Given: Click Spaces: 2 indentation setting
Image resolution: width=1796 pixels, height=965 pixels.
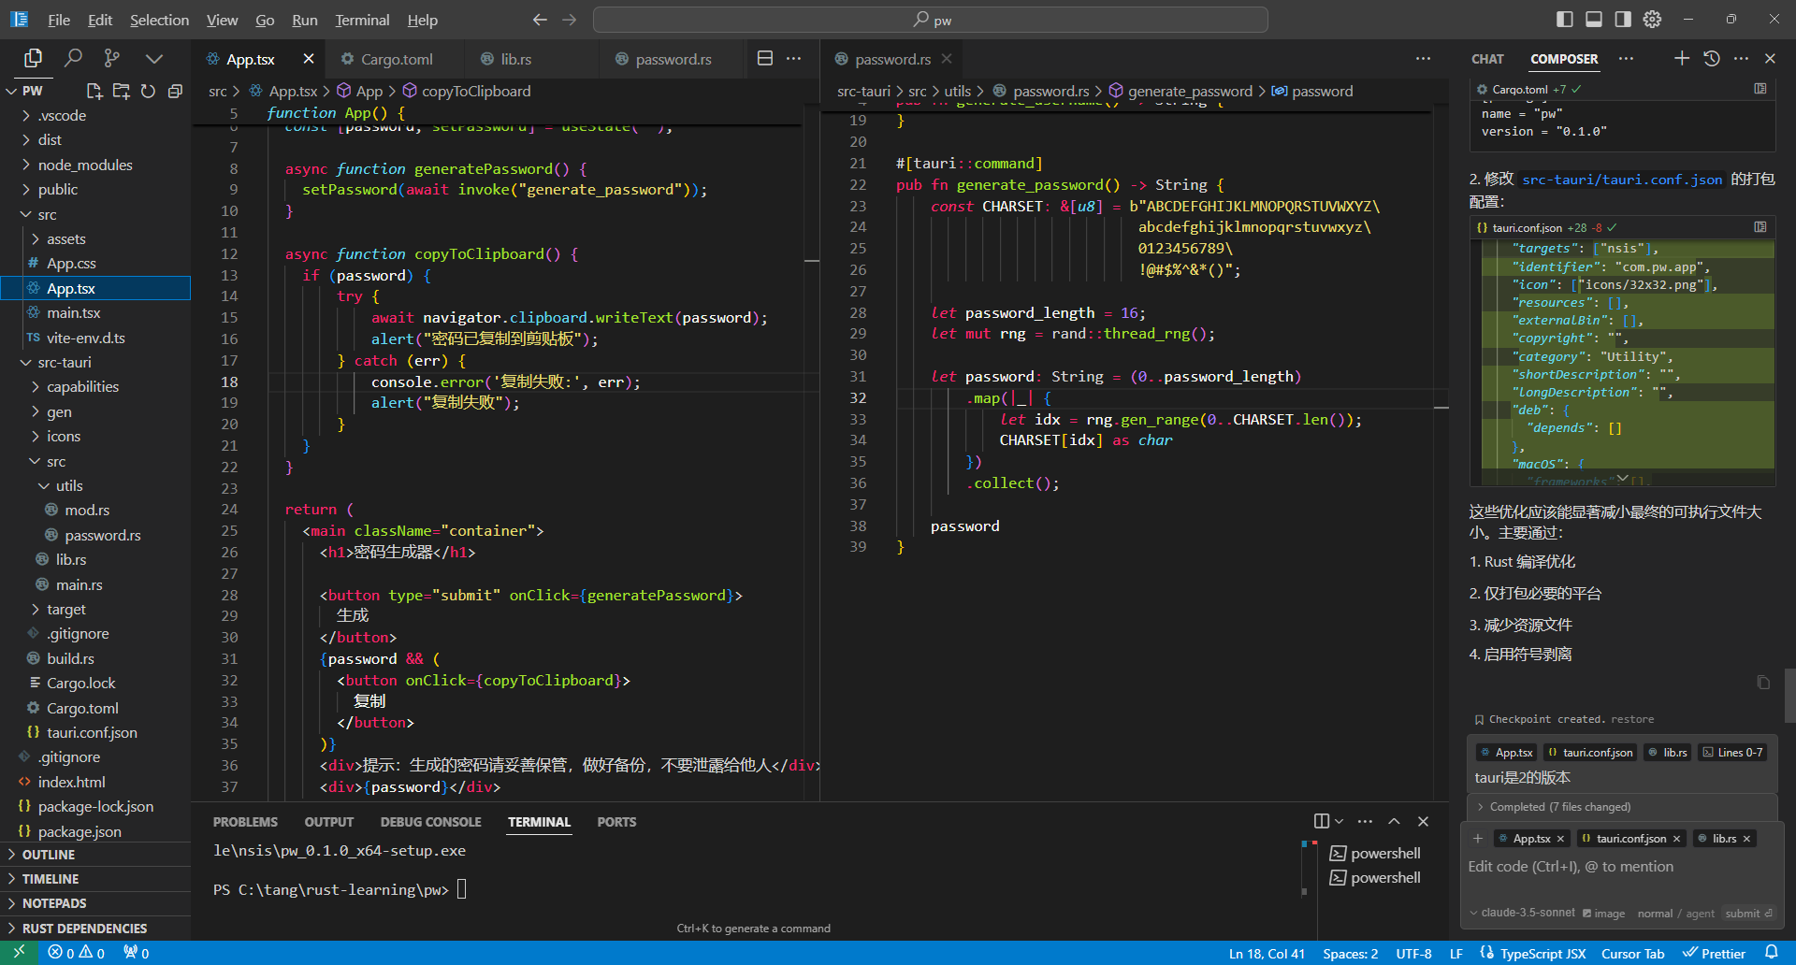Looking at the screenshot, I should [1350, 954].
